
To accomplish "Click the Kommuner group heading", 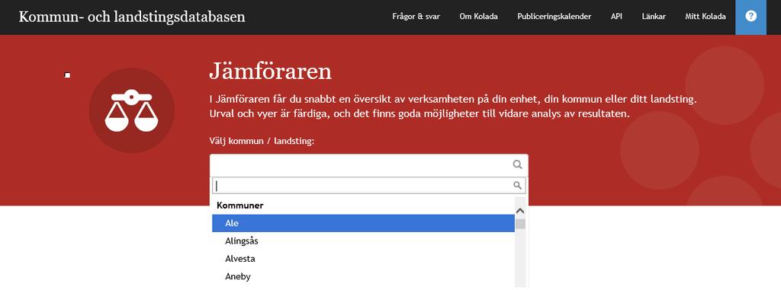I will click(x=240, y=205).
